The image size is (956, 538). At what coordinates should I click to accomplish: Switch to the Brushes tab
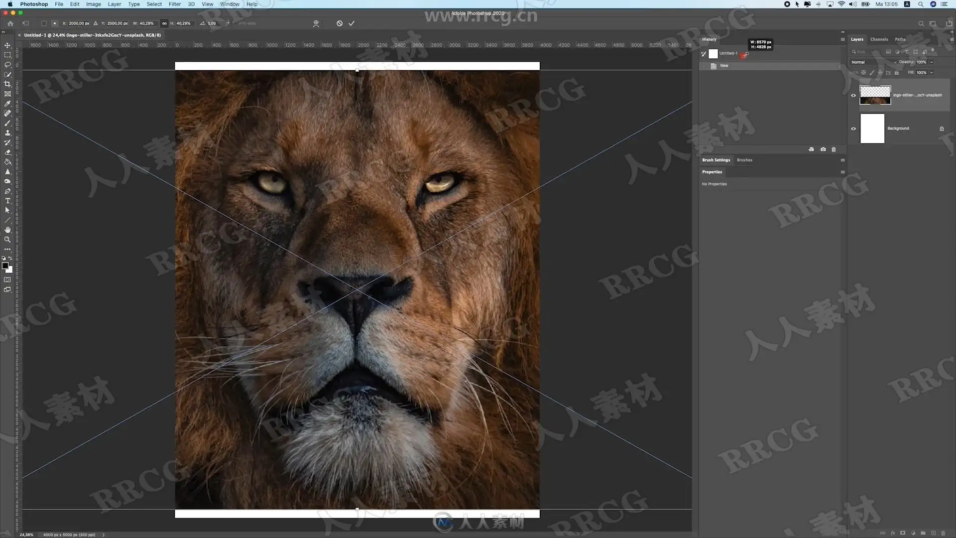[x=744, y=160]
